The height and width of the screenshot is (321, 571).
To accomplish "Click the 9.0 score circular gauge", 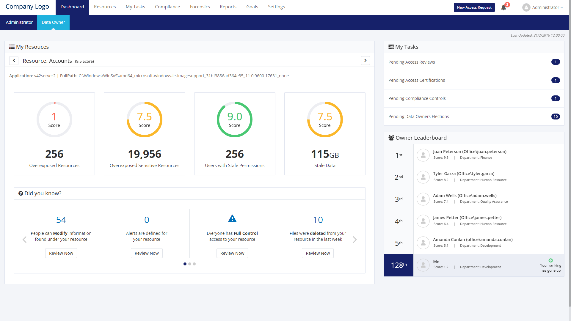I will tap(235, 119).
